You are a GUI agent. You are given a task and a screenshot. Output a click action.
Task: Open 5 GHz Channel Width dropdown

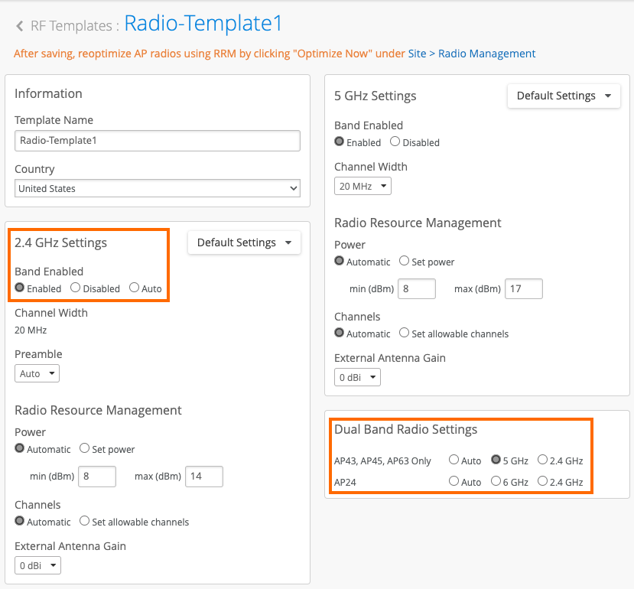[x=363, y=186]
